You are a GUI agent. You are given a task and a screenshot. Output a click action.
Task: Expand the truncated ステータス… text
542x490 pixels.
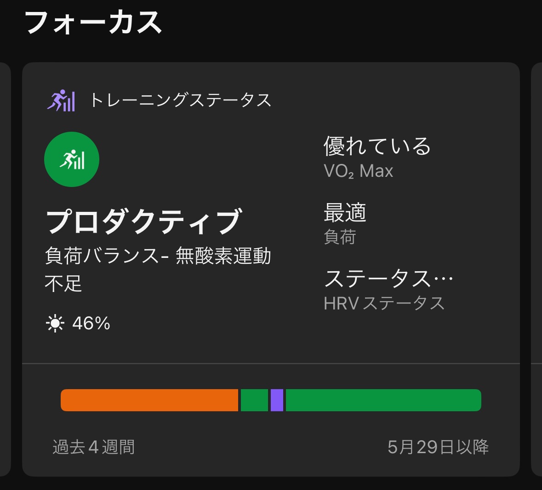coord(388,279)
